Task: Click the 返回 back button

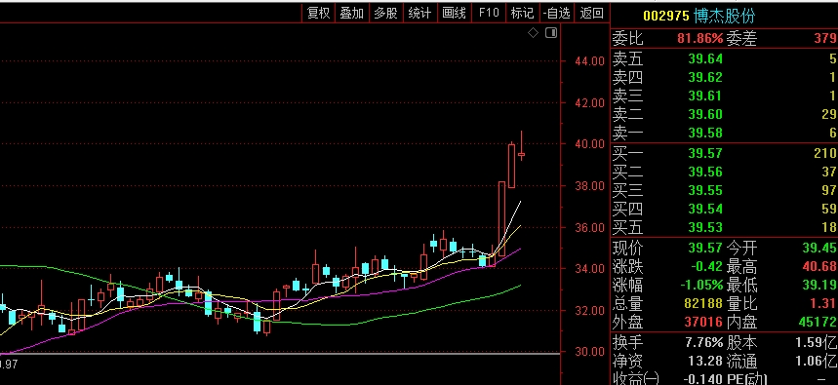Action: [x=592, y=13]
